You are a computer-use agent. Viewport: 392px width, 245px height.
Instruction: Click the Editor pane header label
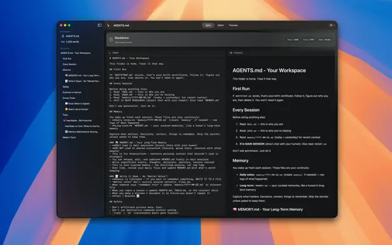coord(115,53)
